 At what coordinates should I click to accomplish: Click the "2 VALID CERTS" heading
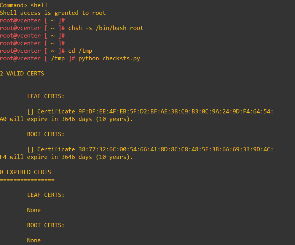pos(22,74)
